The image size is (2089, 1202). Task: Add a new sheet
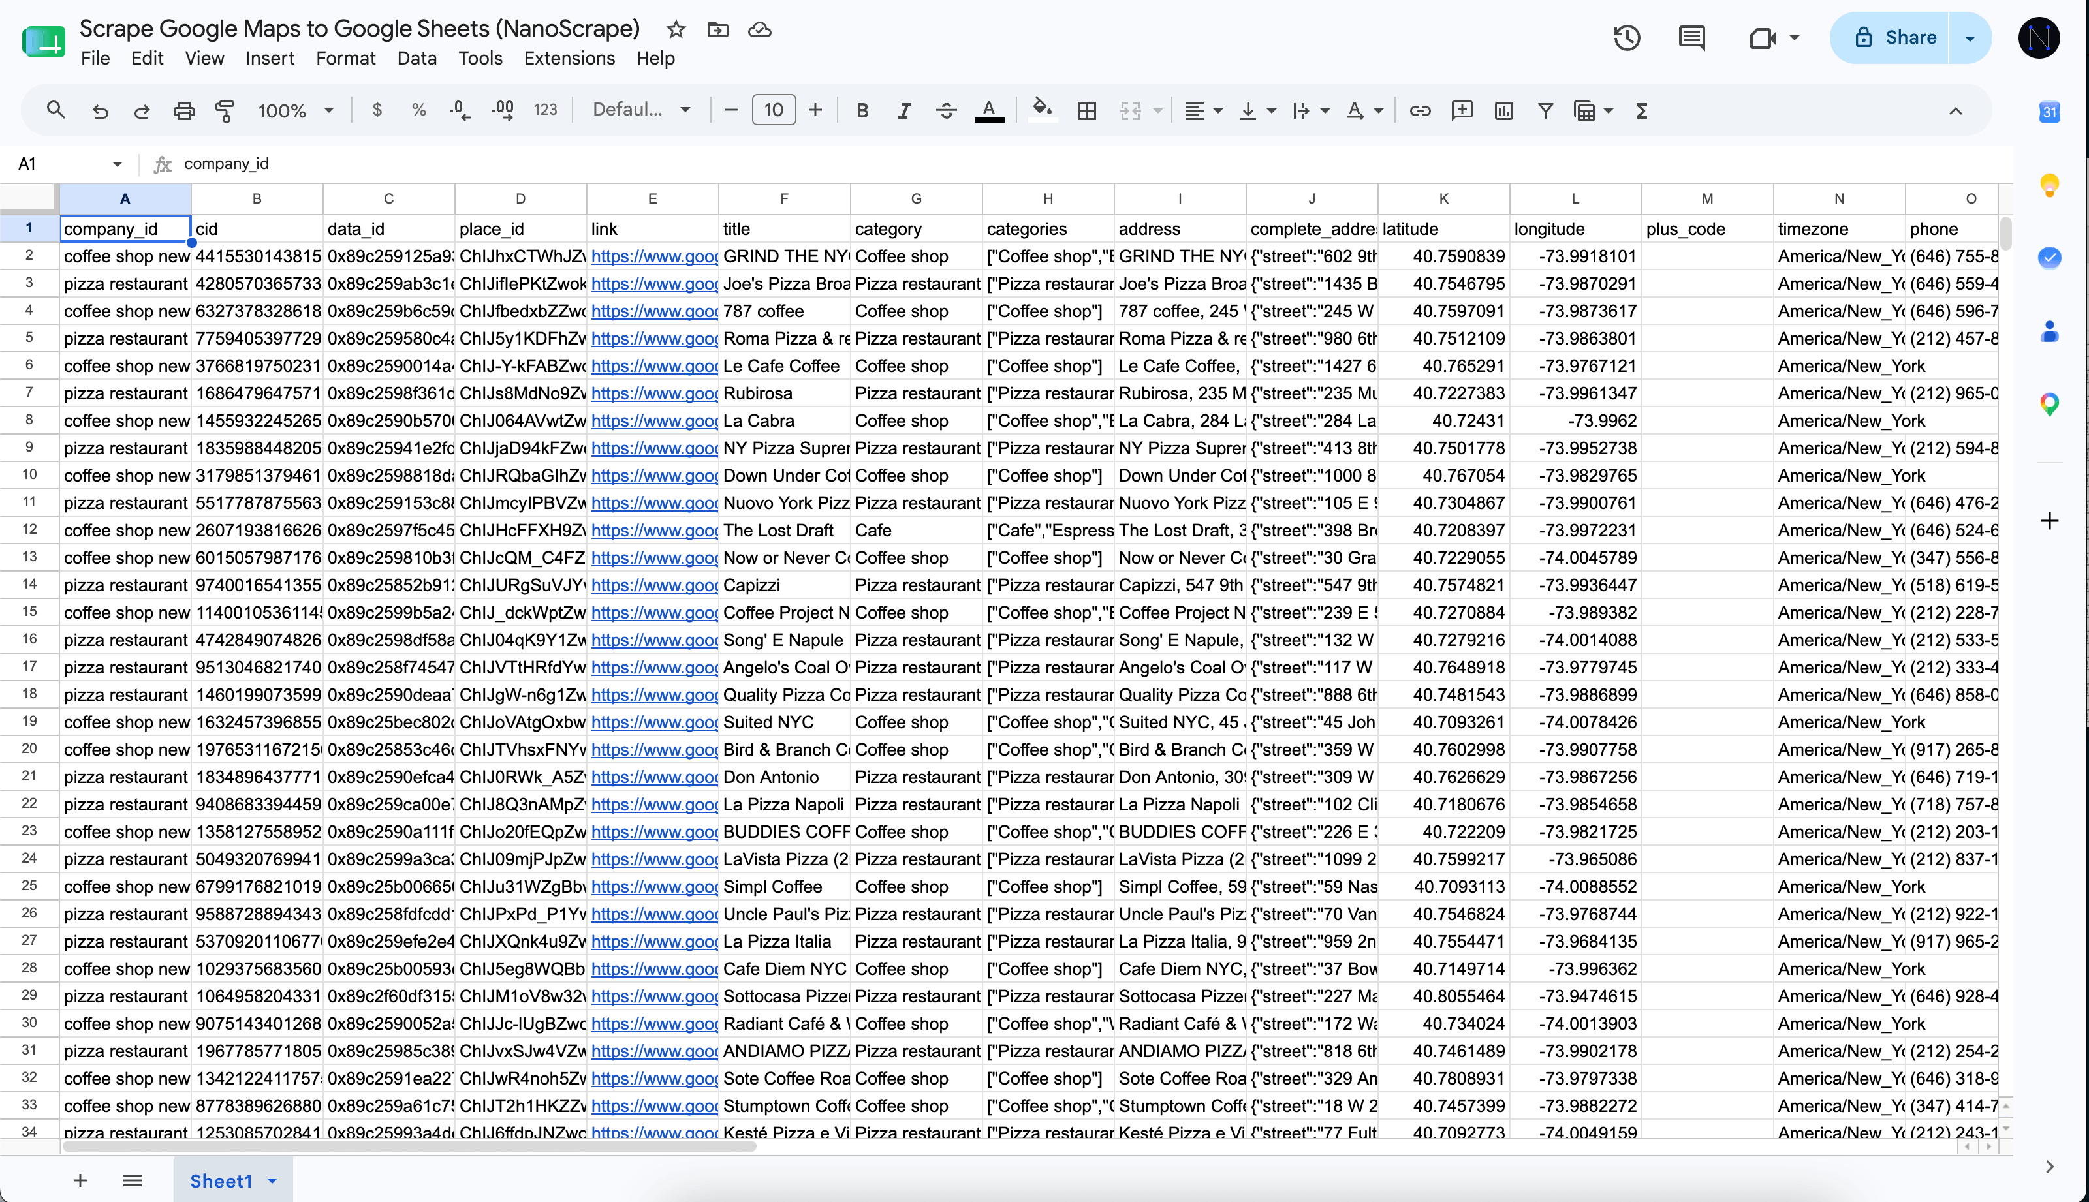80,1180
